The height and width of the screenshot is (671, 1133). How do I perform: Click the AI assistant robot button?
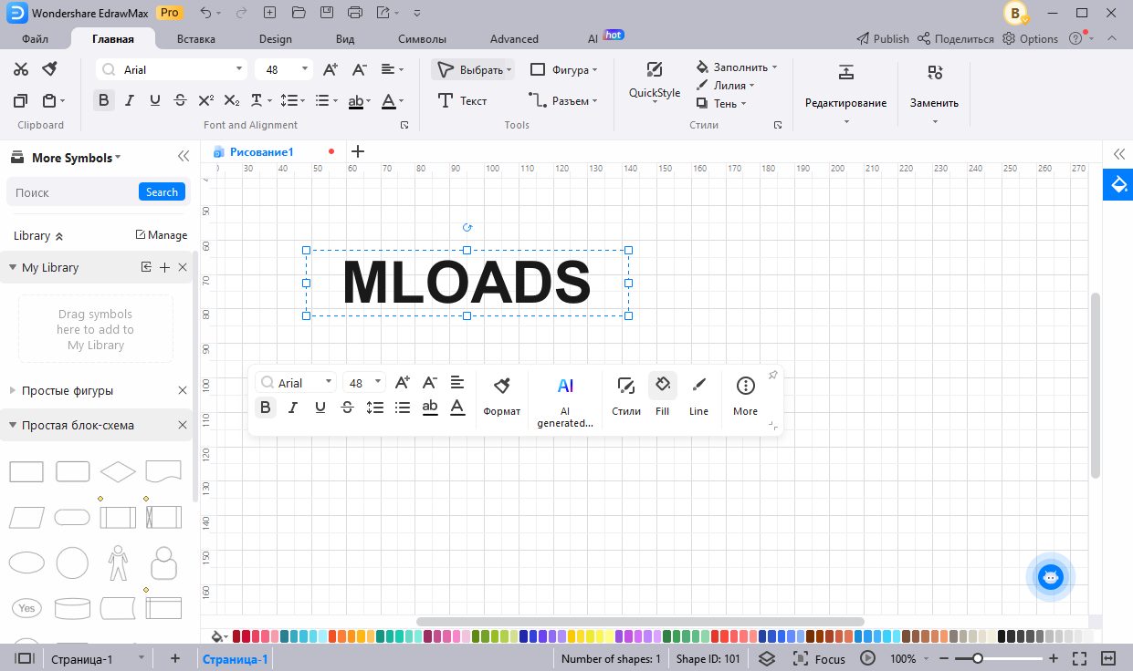tap(1051, 576)
